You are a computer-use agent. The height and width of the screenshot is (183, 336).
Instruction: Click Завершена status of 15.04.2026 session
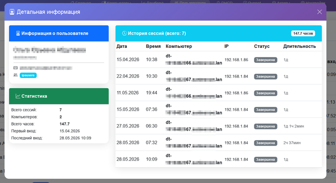pos(265,60)
